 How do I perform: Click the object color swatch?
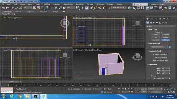[170, 47]
